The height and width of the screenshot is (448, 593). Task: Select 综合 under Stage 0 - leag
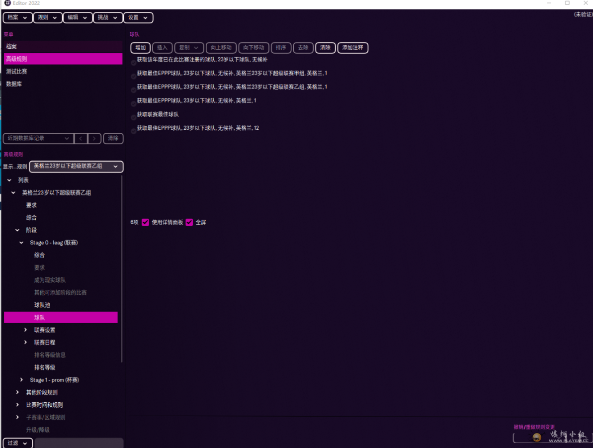[x=39, y=256]
